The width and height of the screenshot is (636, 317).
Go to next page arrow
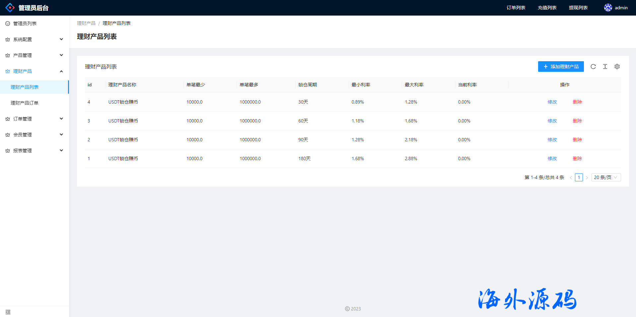[587, 178]
